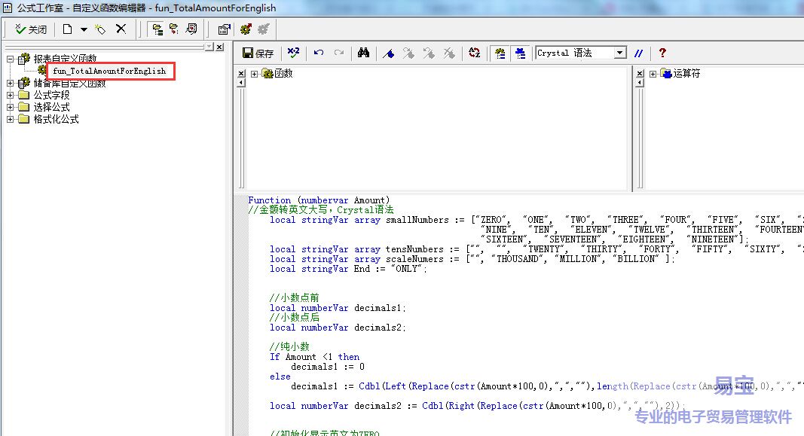Select fun_TotalAmountForEnglish in the tree
The width and height of the screenshot is (804, 436).
(x=109, y=71)
